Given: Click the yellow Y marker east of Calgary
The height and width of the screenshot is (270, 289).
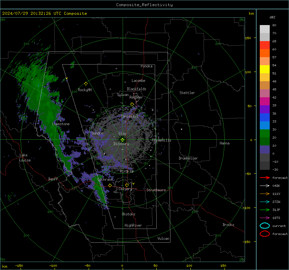Looking at the screenshot, I should tap(134, 184).
